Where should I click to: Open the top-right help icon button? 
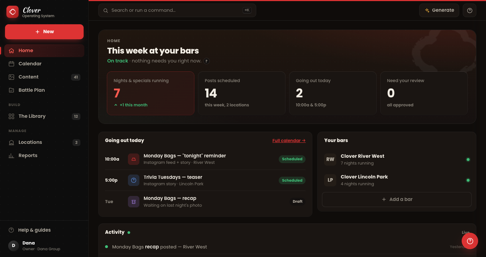coord(470,10)
